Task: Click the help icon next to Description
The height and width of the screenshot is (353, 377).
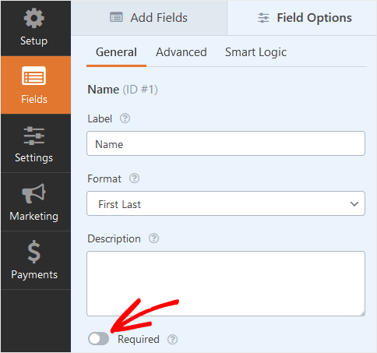Action: tap(153, 238)
